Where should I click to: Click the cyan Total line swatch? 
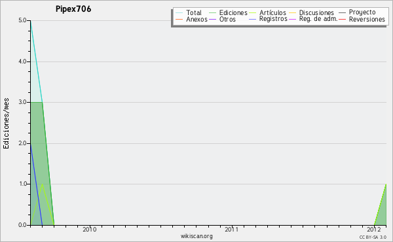179,13
